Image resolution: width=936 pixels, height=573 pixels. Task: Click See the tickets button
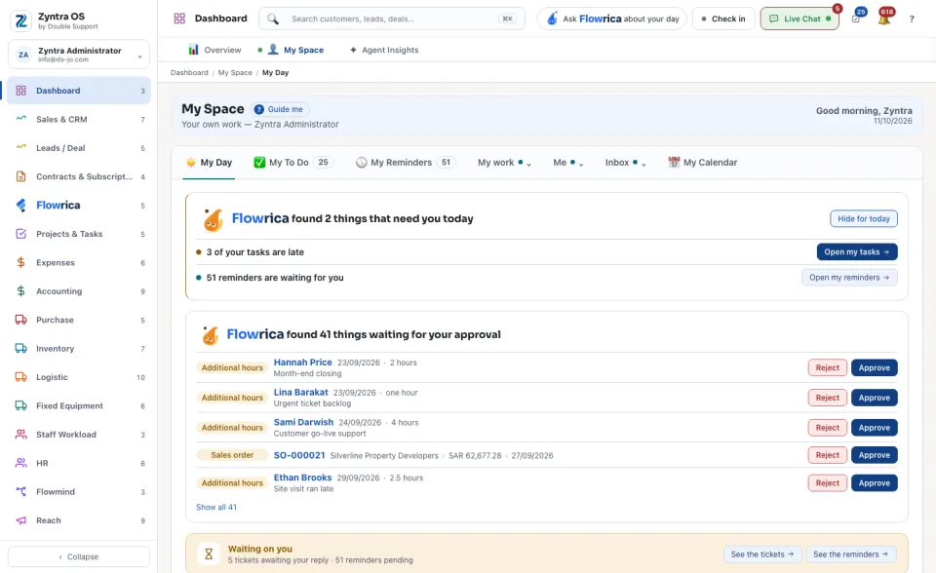click(x=762, y=554)
